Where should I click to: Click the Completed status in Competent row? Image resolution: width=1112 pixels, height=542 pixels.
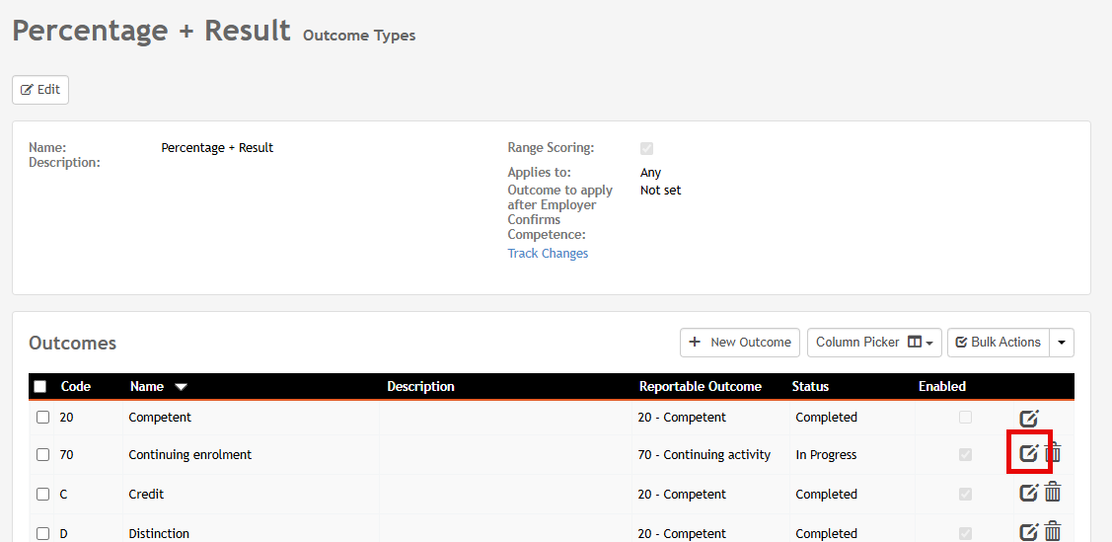(826, 418)
